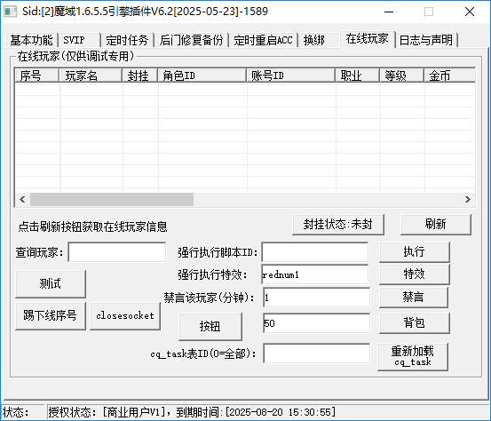
Task: Switch to the 基本功能 tab
Action: click(x=32, y=40)
